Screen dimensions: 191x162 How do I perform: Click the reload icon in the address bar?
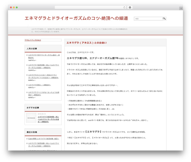point(124,7)
